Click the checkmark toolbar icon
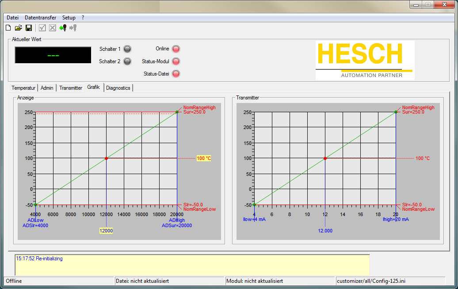The width and height of the screenshot is (458, 289). pos(42,28)
